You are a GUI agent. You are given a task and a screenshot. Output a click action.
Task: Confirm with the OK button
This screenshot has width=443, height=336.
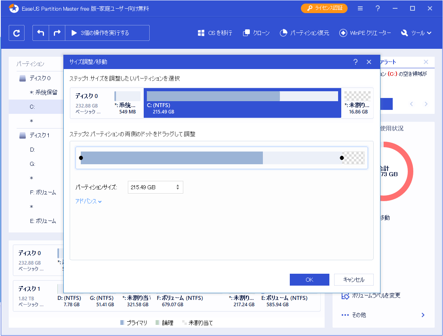coord(309,280)
